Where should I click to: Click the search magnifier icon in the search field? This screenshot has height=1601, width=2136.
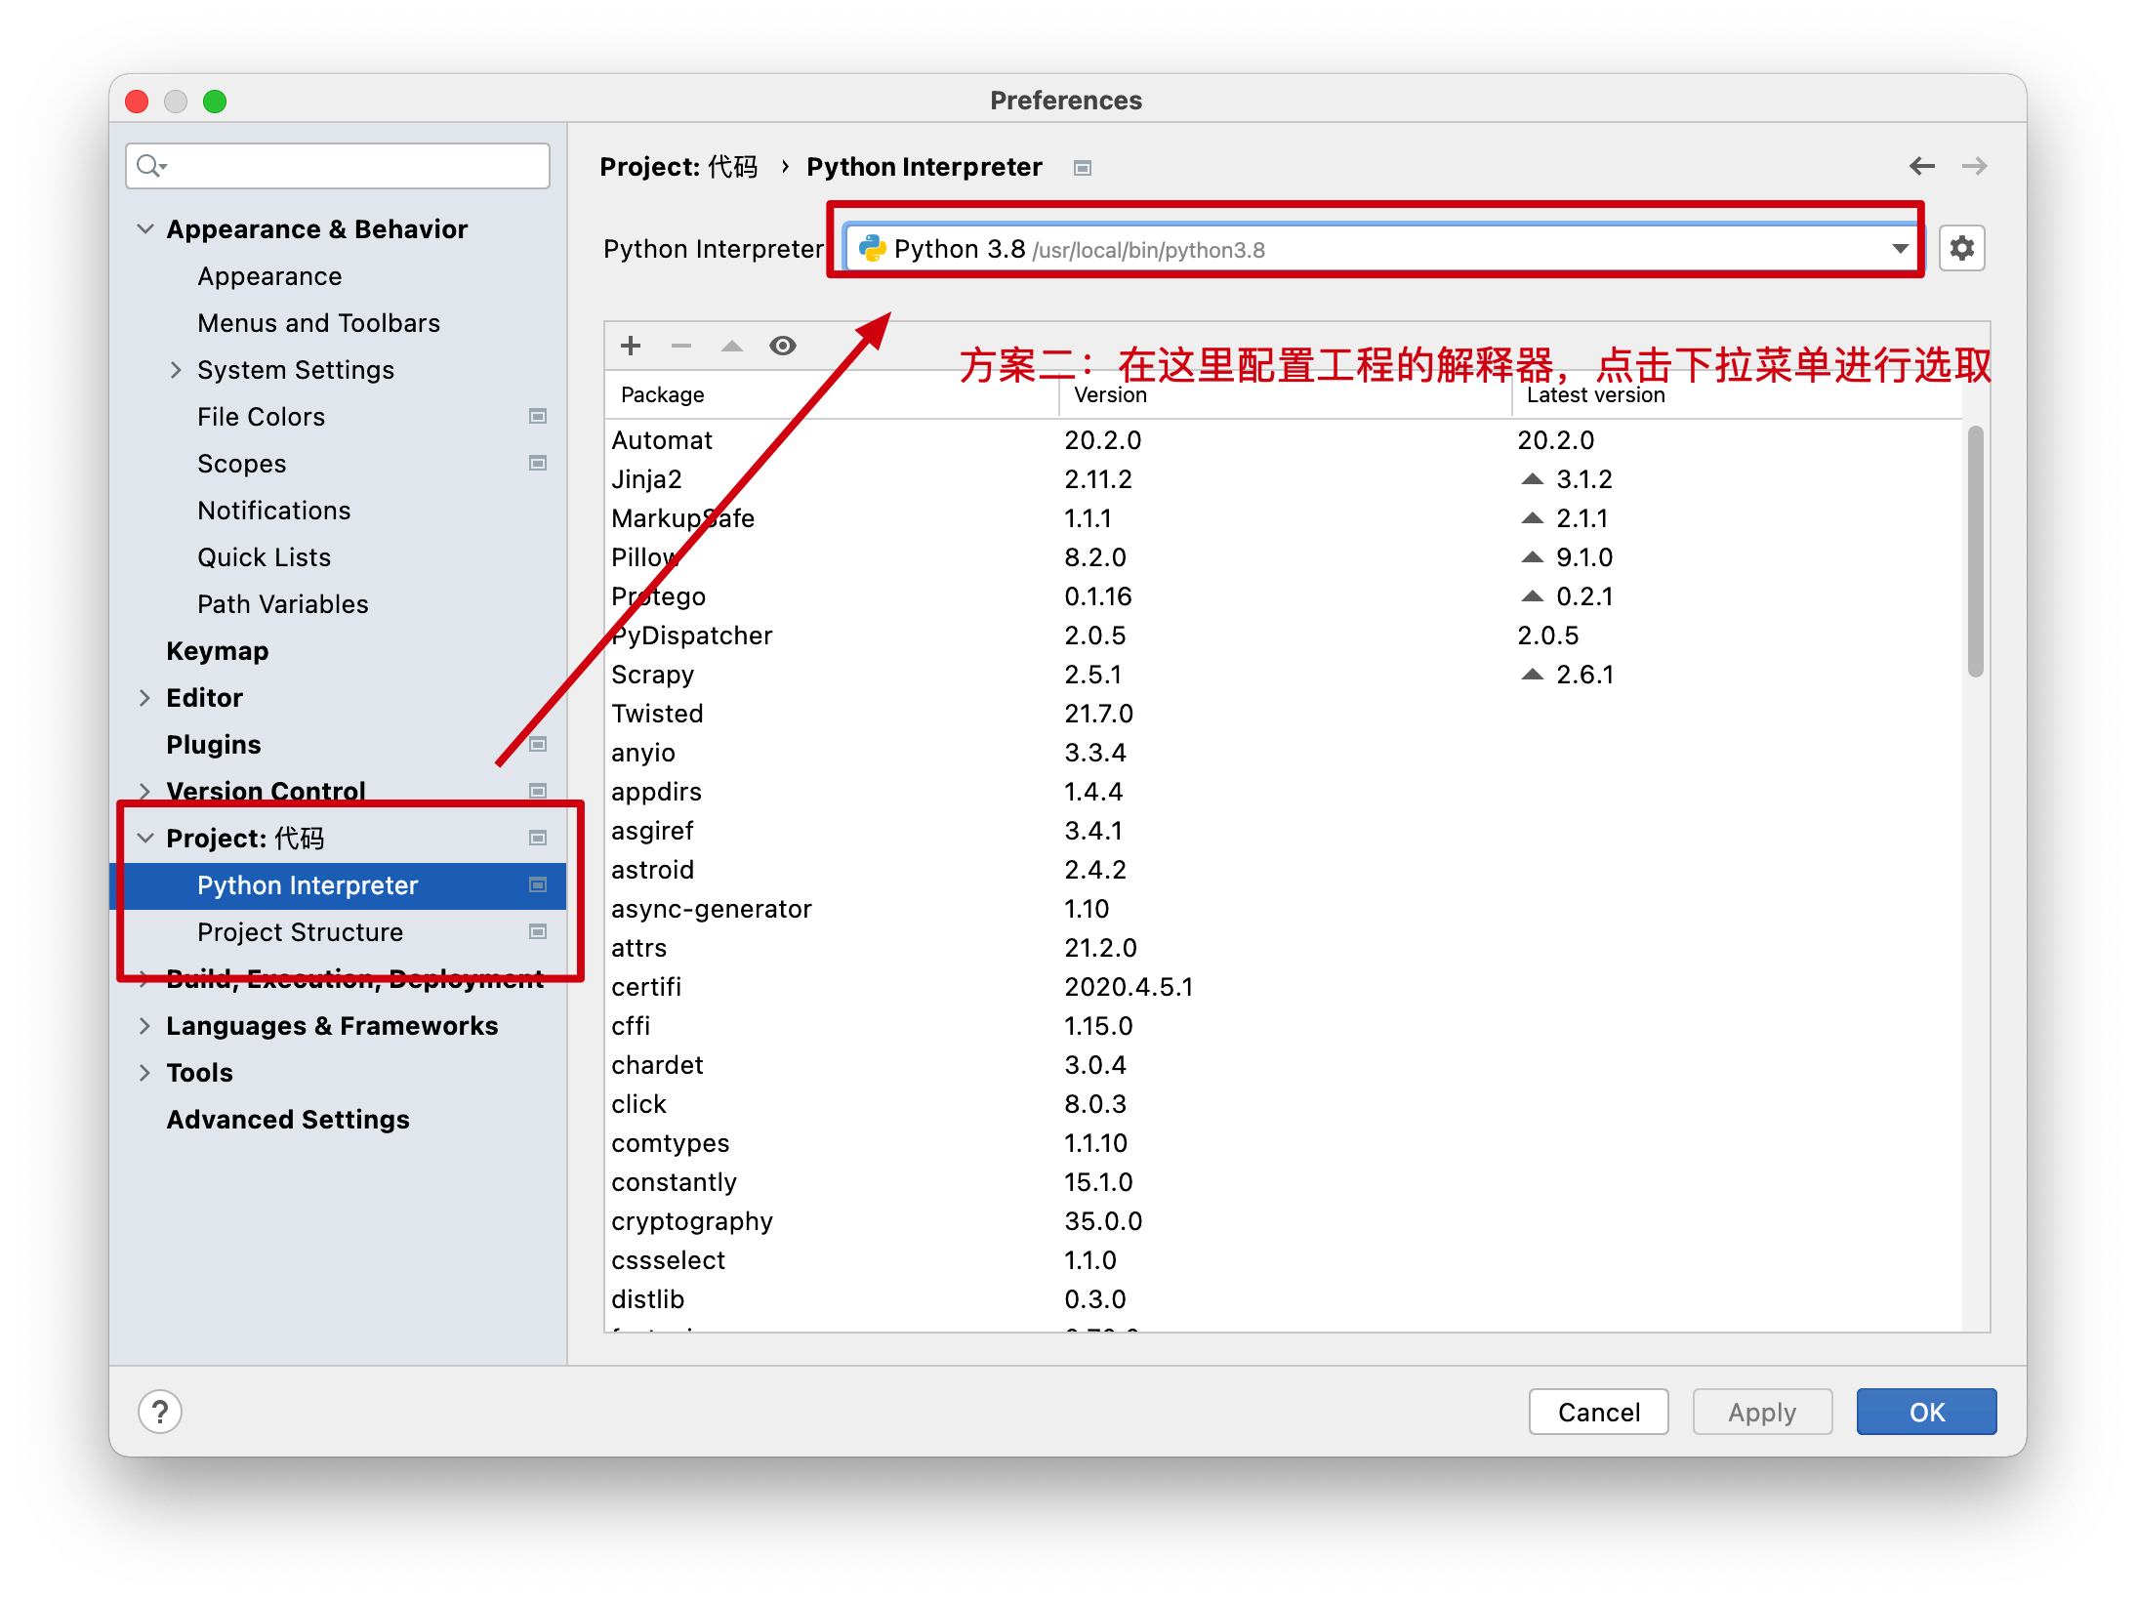click(149, 166)
